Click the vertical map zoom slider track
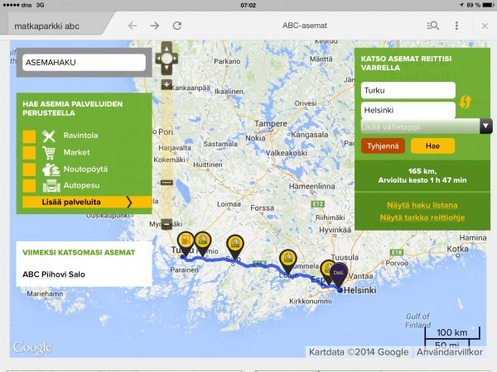 [x=166, y=132]
